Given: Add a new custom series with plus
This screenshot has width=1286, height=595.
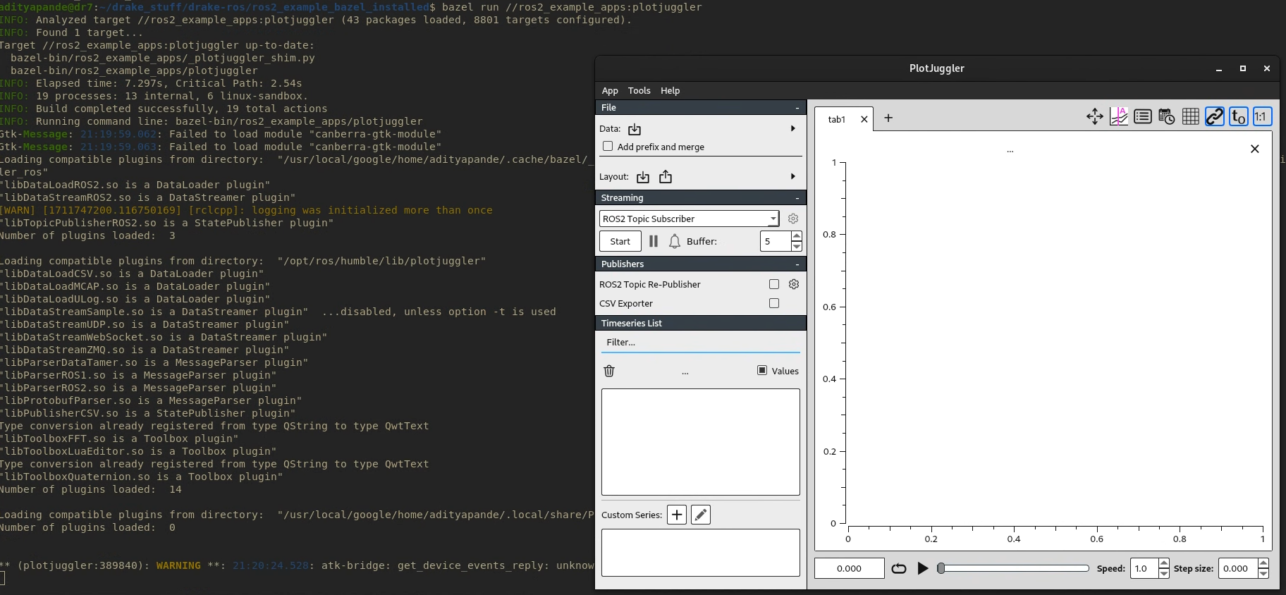Looking at the screenshot, I should pyautogui.click(x=677, y=515).
